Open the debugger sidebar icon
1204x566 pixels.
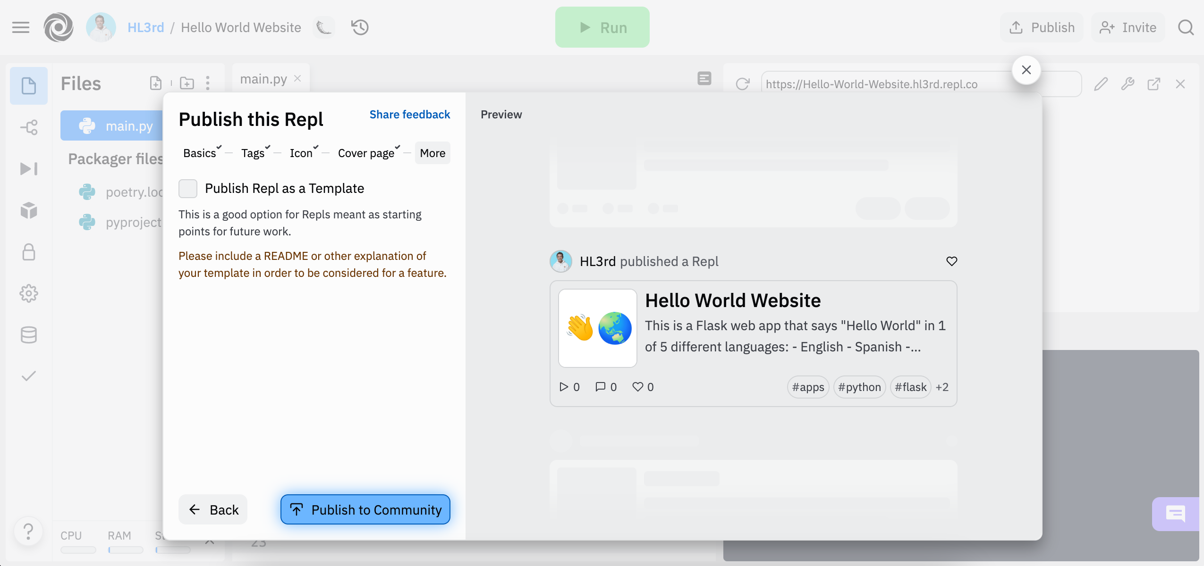[29, 169]
